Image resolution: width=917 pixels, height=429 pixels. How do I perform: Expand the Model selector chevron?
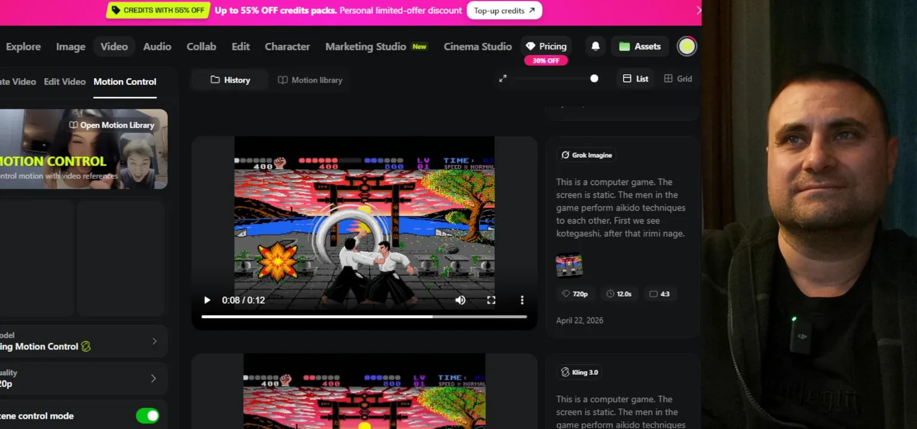tap(154, 341)
